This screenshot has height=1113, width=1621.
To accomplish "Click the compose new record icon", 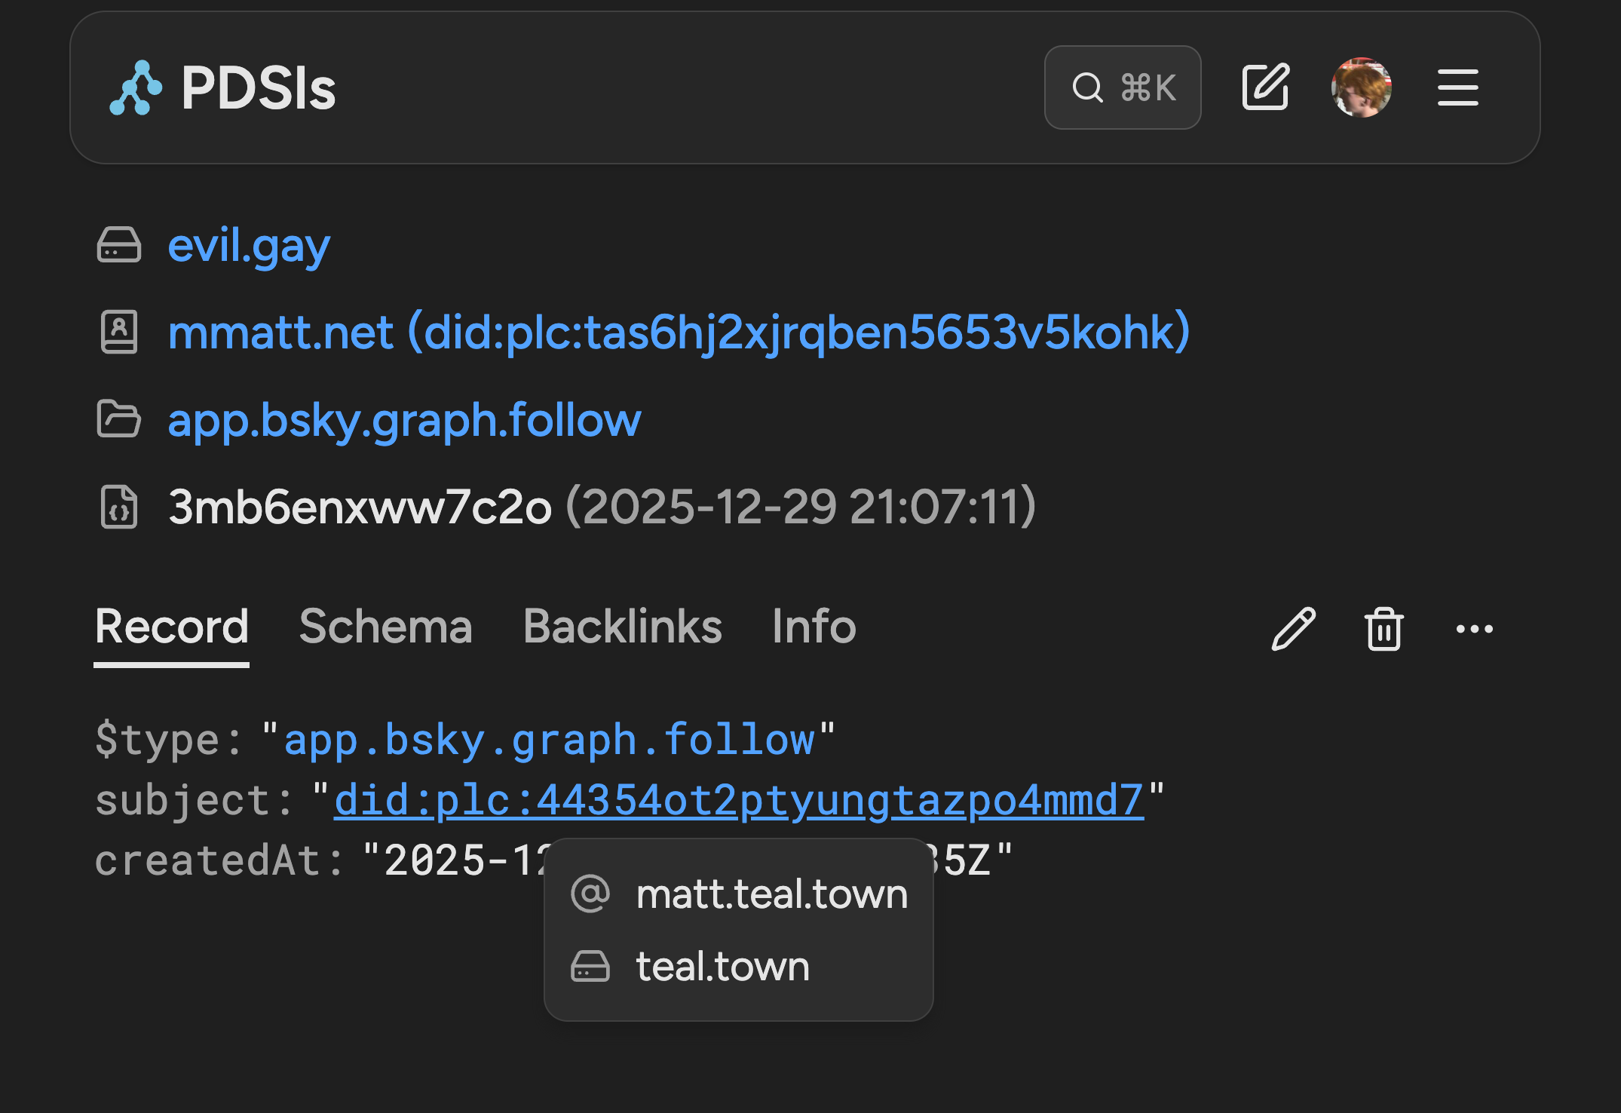I will tap(1266, 87).
